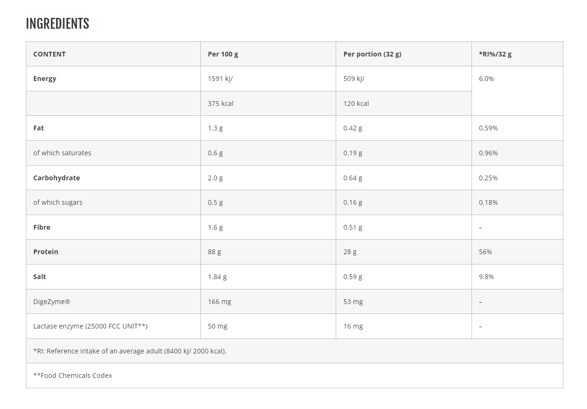Click the 120 kcal portion value
Screen dimensions: 587x409
[x=356, y=104]
